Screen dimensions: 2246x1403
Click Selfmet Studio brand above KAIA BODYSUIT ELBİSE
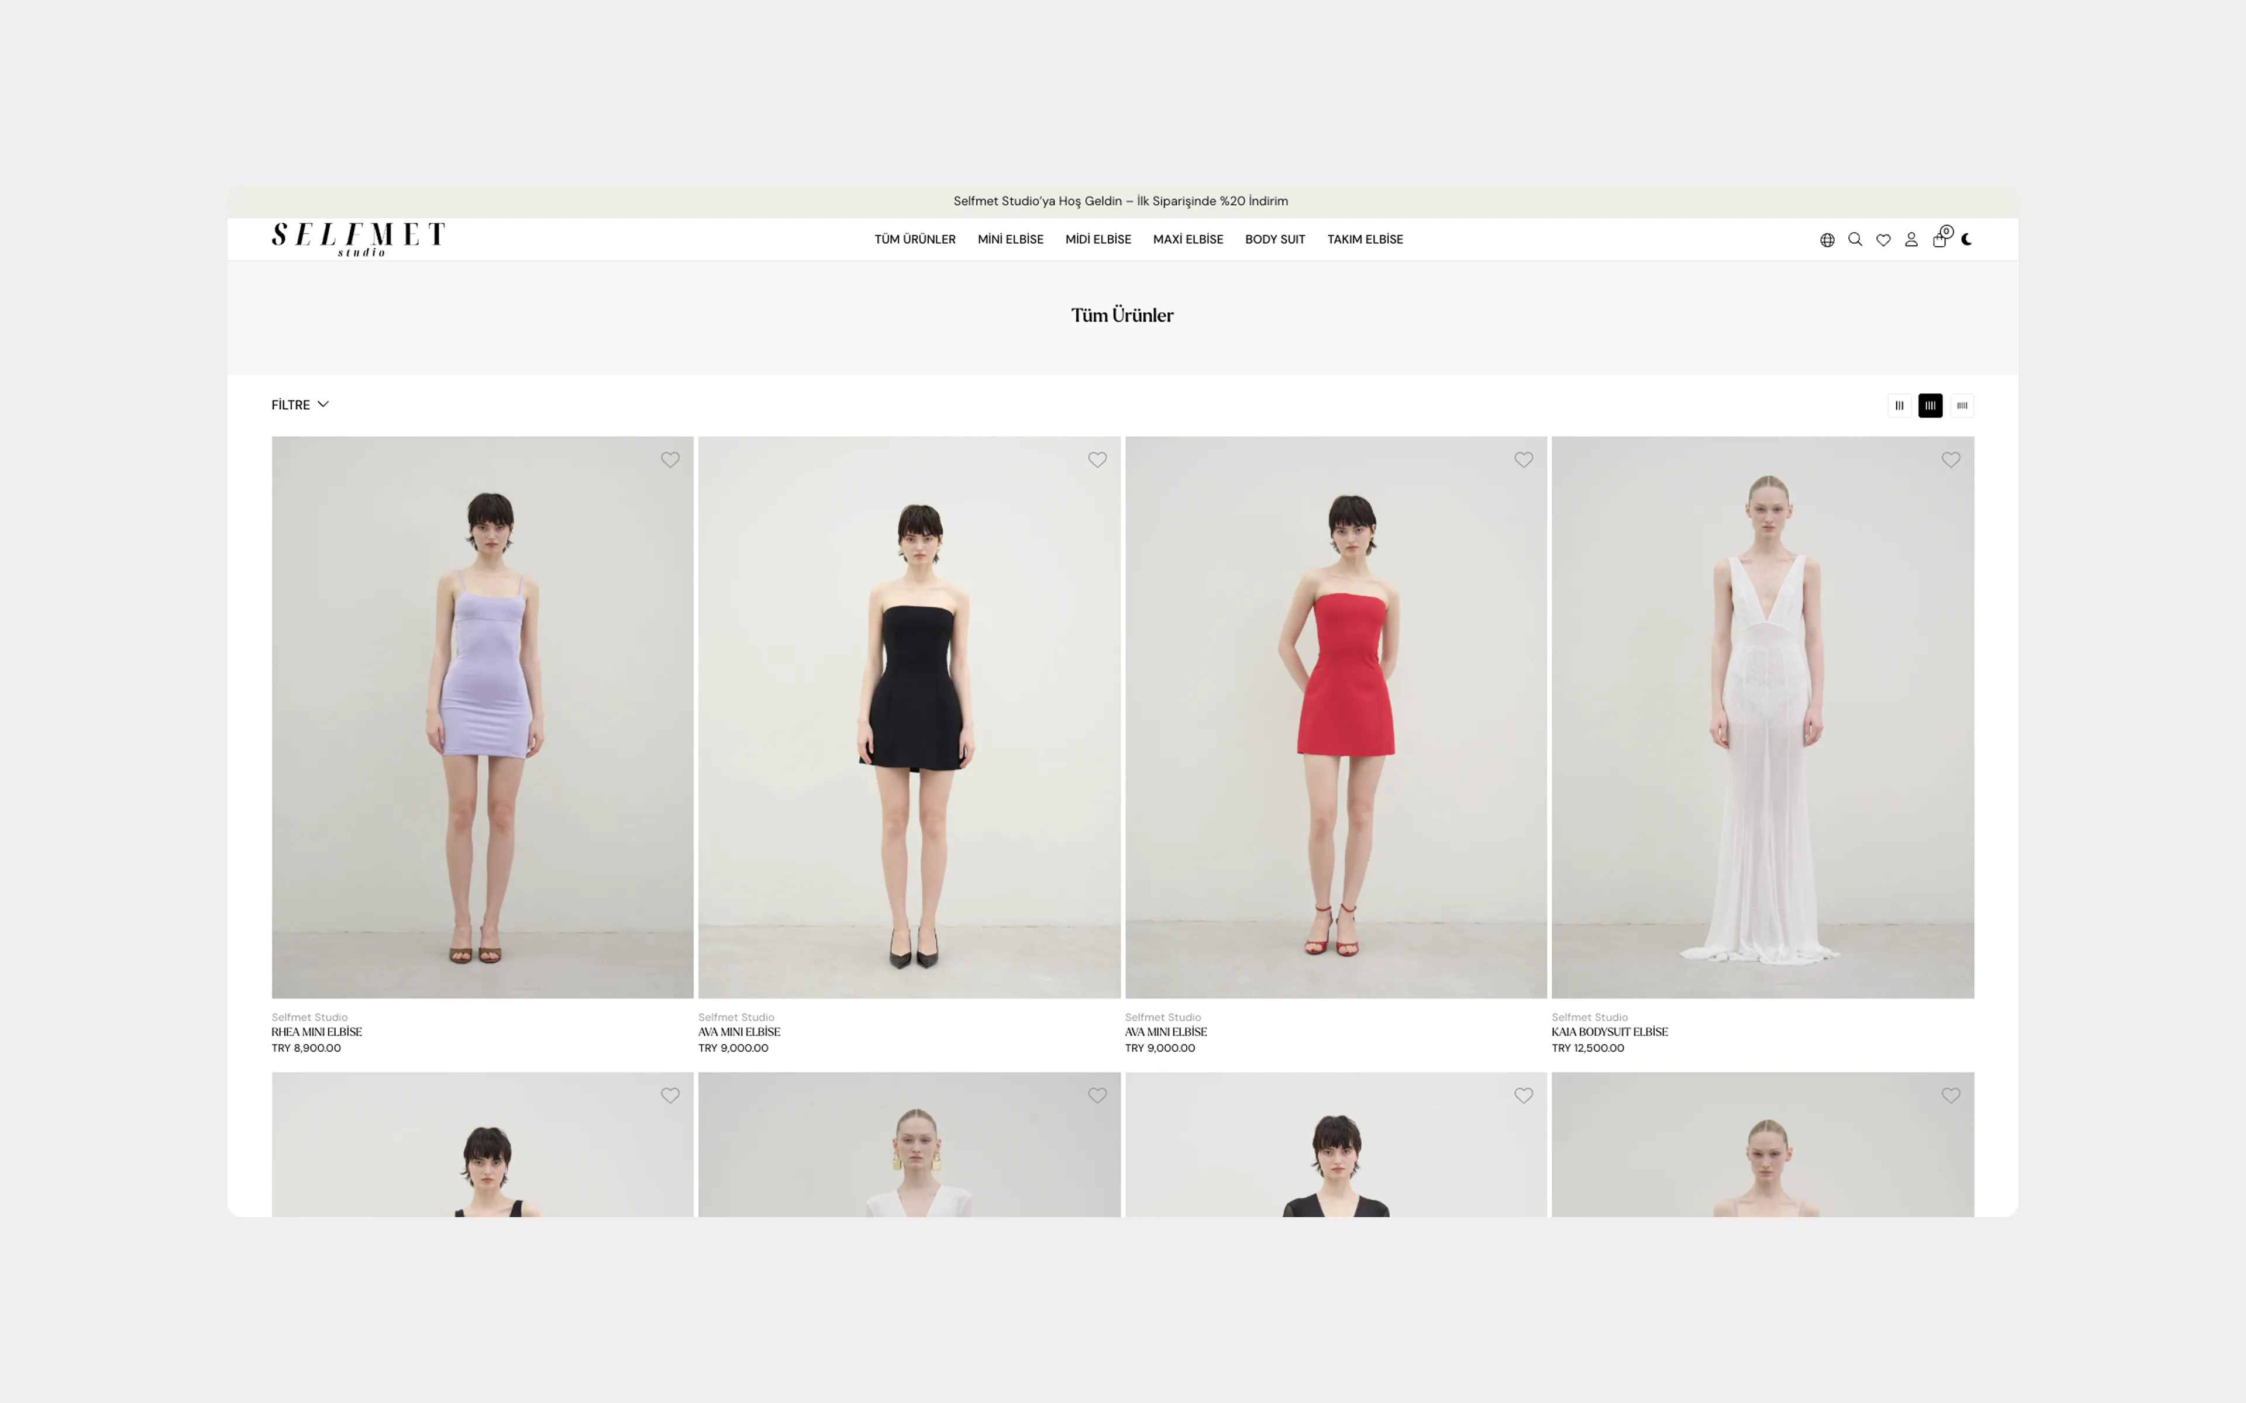point(1590,1017)
